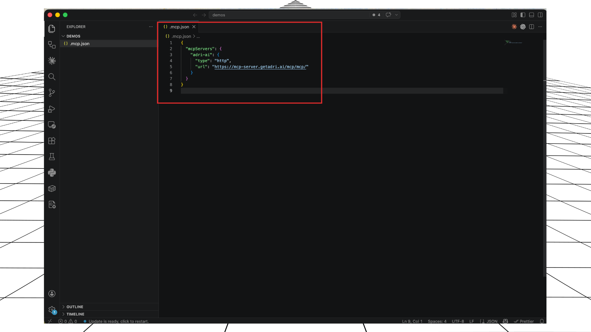Open the Docker containers icon
Viewport: 591px width, 332px height.
pyautogui.click(x=52, y=188)
